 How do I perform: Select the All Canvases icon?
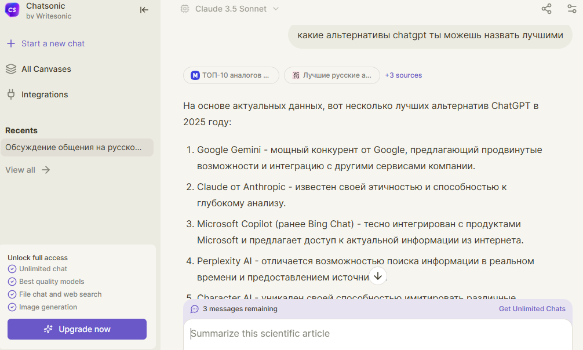11,69
